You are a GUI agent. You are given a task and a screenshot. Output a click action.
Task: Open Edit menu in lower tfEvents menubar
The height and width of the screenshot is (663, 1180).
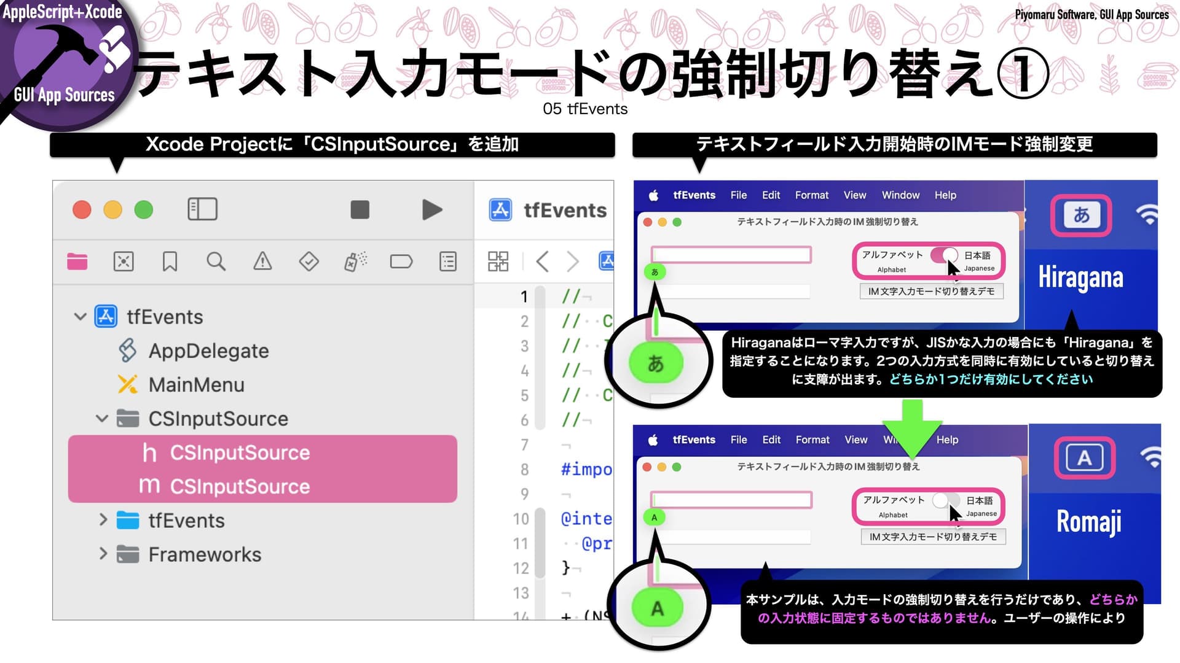click(771, 440)
